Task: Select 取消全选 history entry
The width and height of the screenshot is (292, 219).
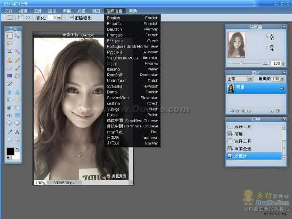Action: point(242,149)
